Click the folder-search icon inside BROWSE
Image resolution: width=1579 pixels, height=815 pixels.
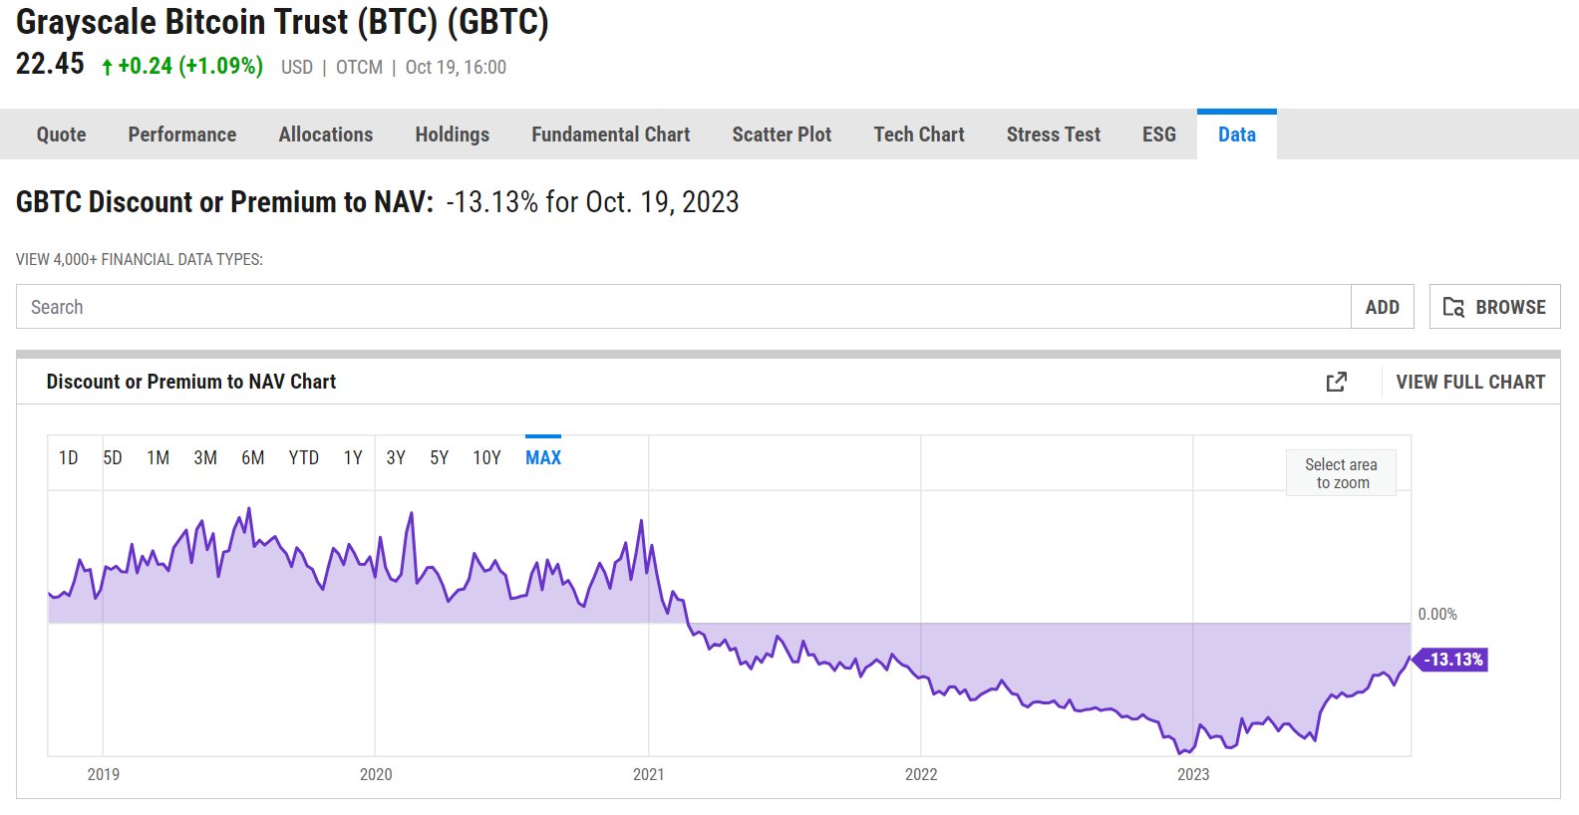click(1453, 307)
